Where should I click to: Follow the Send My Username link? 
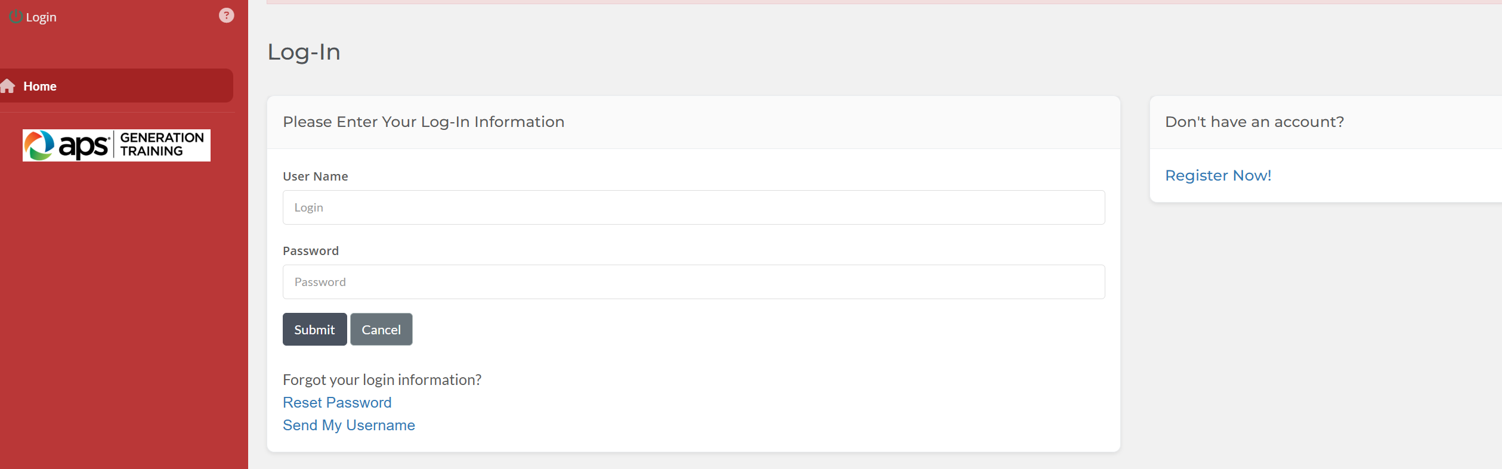[348, 425]
